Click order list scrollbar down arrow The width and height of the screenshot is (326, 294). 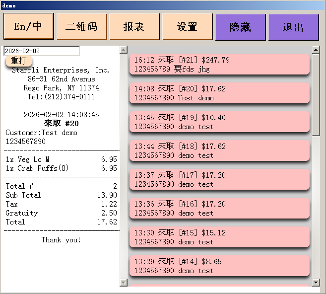coord(316,283)
